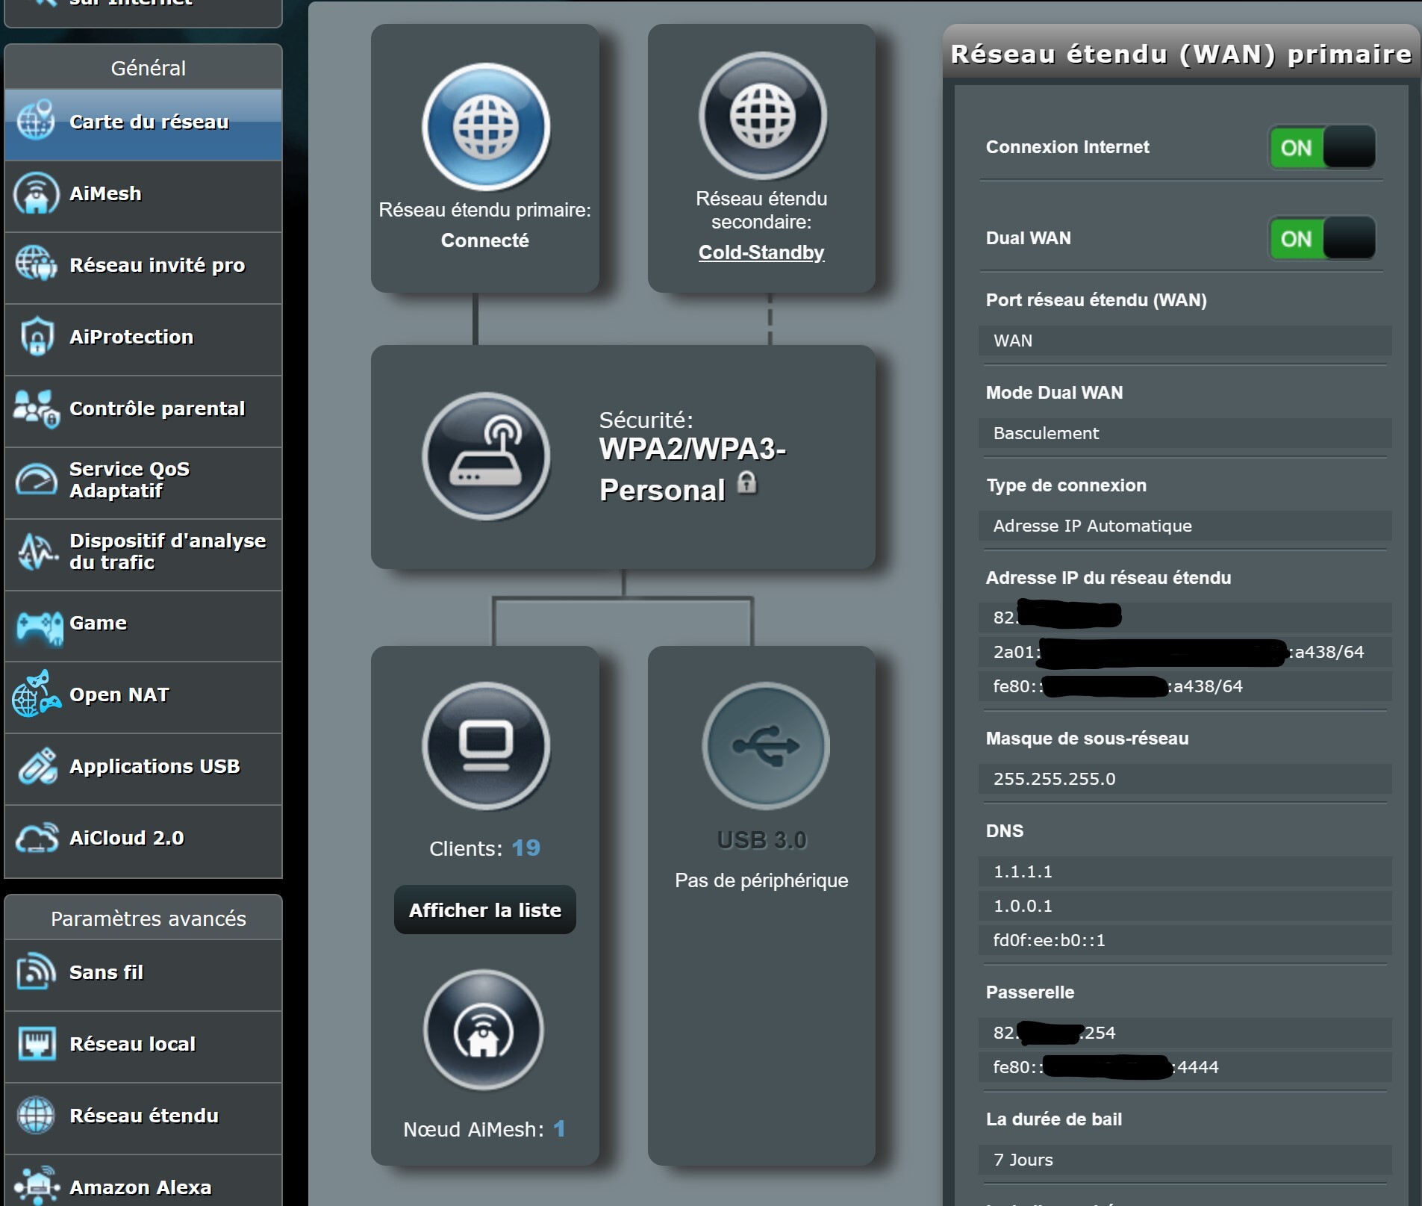Toggle the Dual WAN switch
The height and width of the screenshot is (1206, 1422).
1322,238
